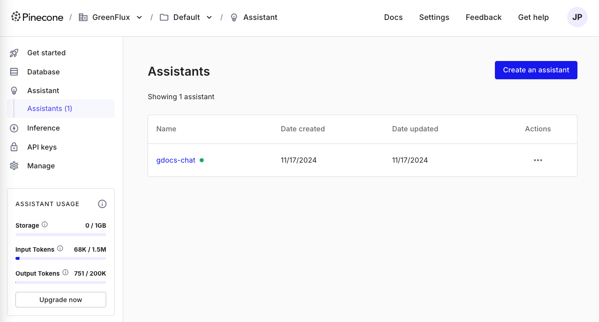
Task: Show info for Input Tokens usage
Action: pos(60,248)
